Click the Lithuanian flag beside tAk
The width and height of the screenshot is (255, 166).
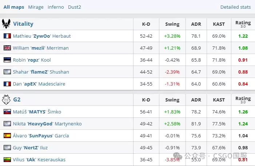[7, 160]
